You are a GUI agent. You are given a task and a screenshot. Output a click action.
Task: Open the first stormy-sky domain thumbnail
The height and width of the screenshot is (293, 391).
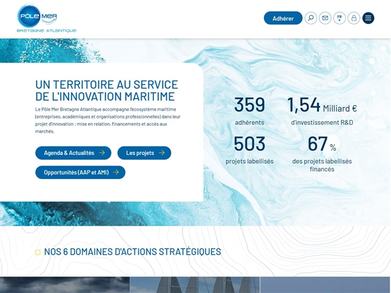coord(65,285)
